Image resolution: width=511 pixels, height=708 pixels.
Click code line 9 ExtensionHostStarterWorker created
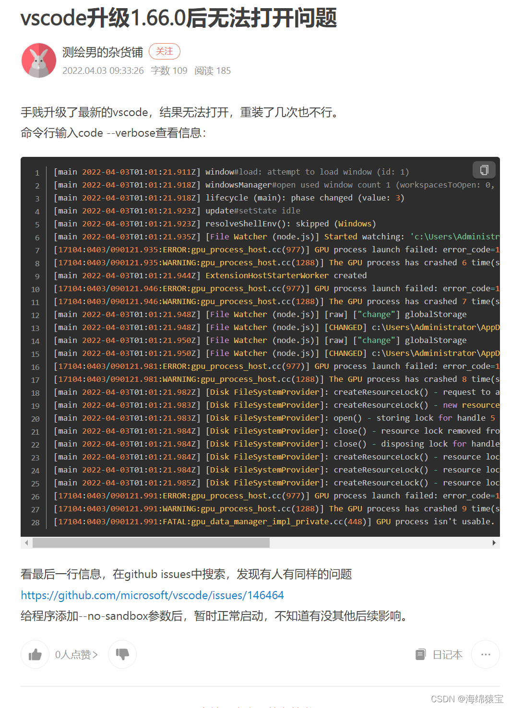(x=210, y=275)
